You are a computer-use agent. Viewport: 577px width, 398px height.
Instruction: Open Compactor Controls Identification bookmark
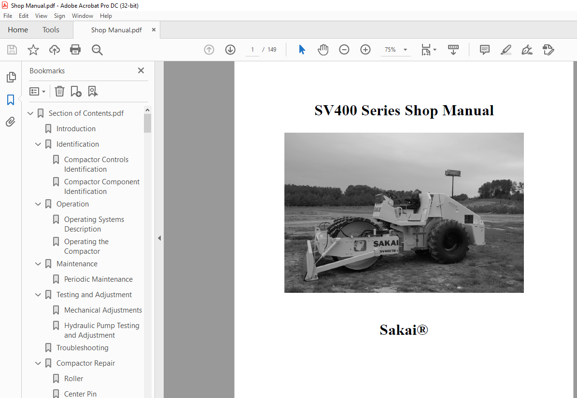click(x=97, y=165)
